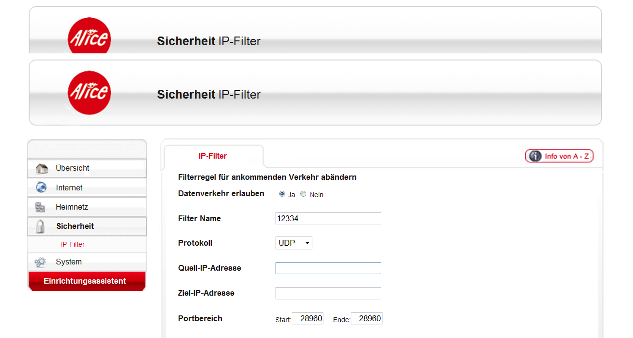This screenshot has height=338, width=633.
Task: Click the Einrichtungsassistent button
Action: pos(85,281)
